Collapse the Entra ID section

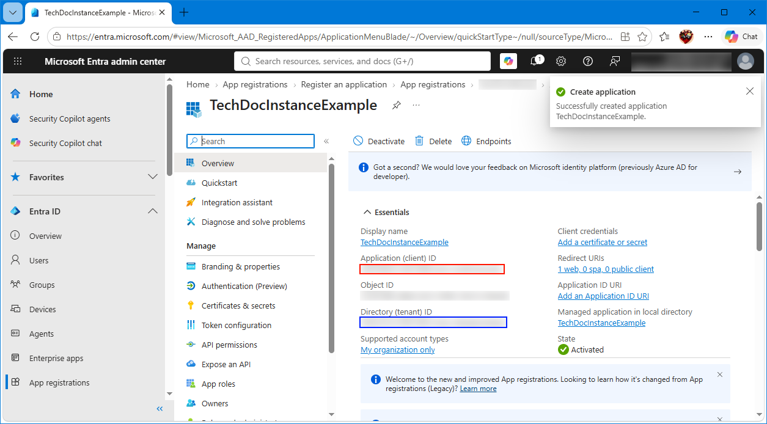[153, 211]
